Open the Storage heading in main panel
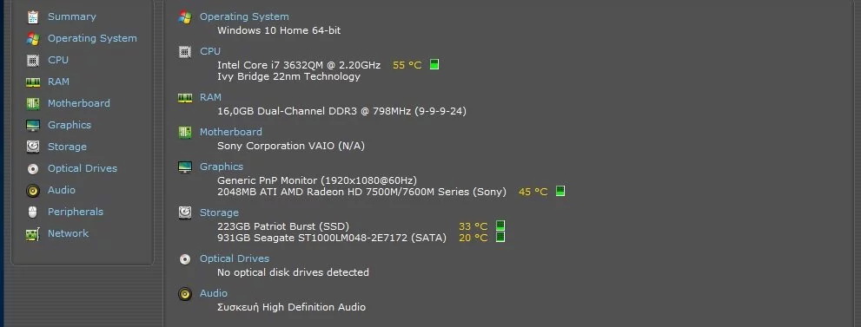861x327 pixels. pyautogui.click(x=219, y=213)
